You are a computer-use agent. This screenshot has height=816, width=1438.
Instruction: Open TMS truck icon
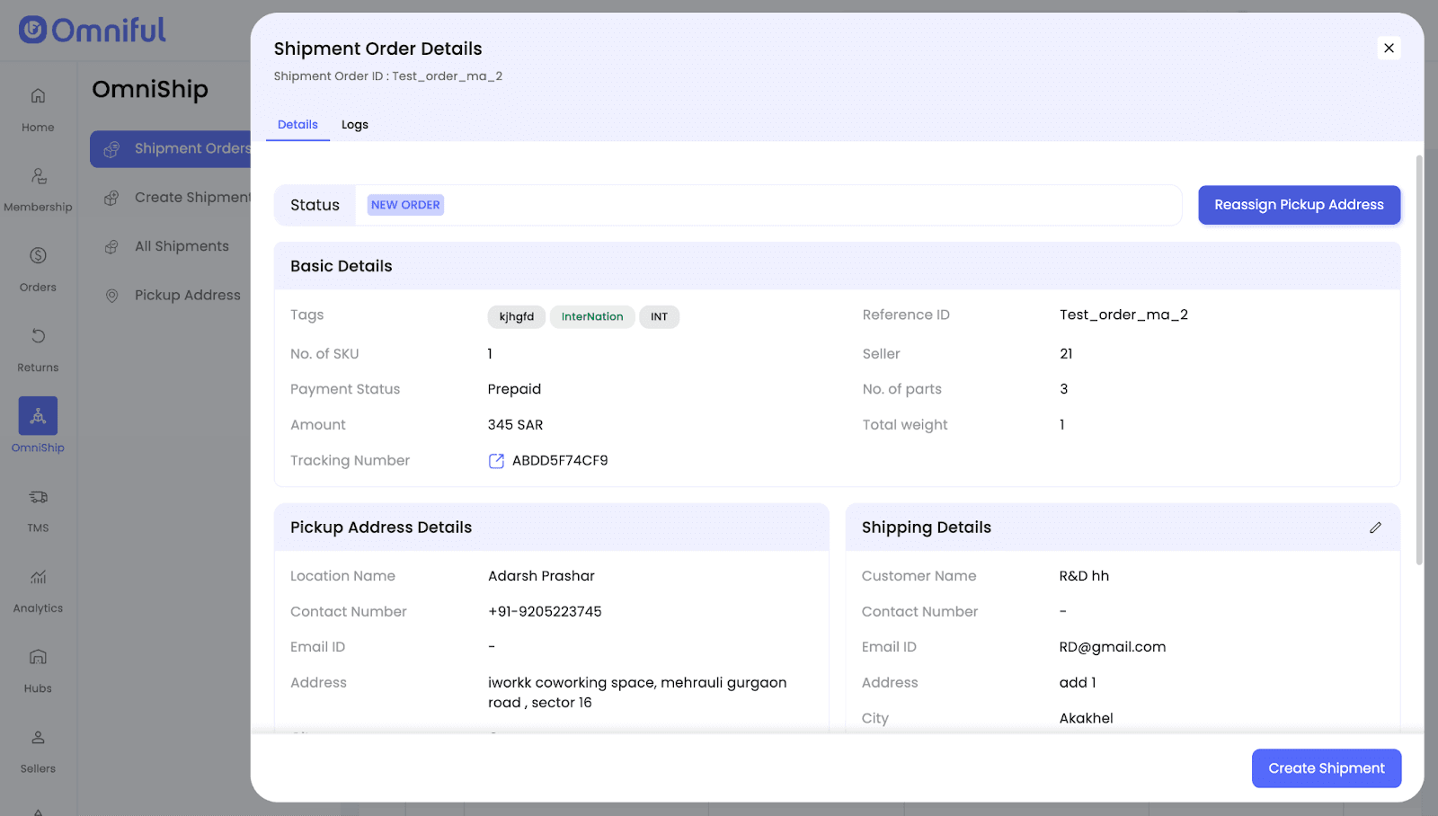click(38, 497)
